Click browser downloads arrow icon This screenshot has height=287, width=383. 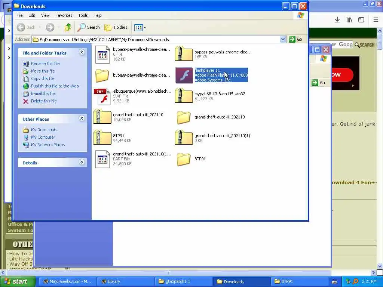[337, 20]
